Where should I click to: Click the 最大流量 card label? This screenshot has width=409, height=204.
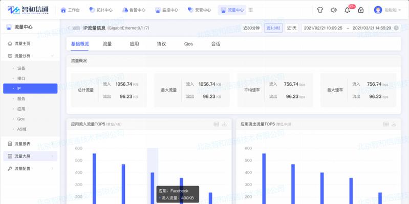coord(169,90)
